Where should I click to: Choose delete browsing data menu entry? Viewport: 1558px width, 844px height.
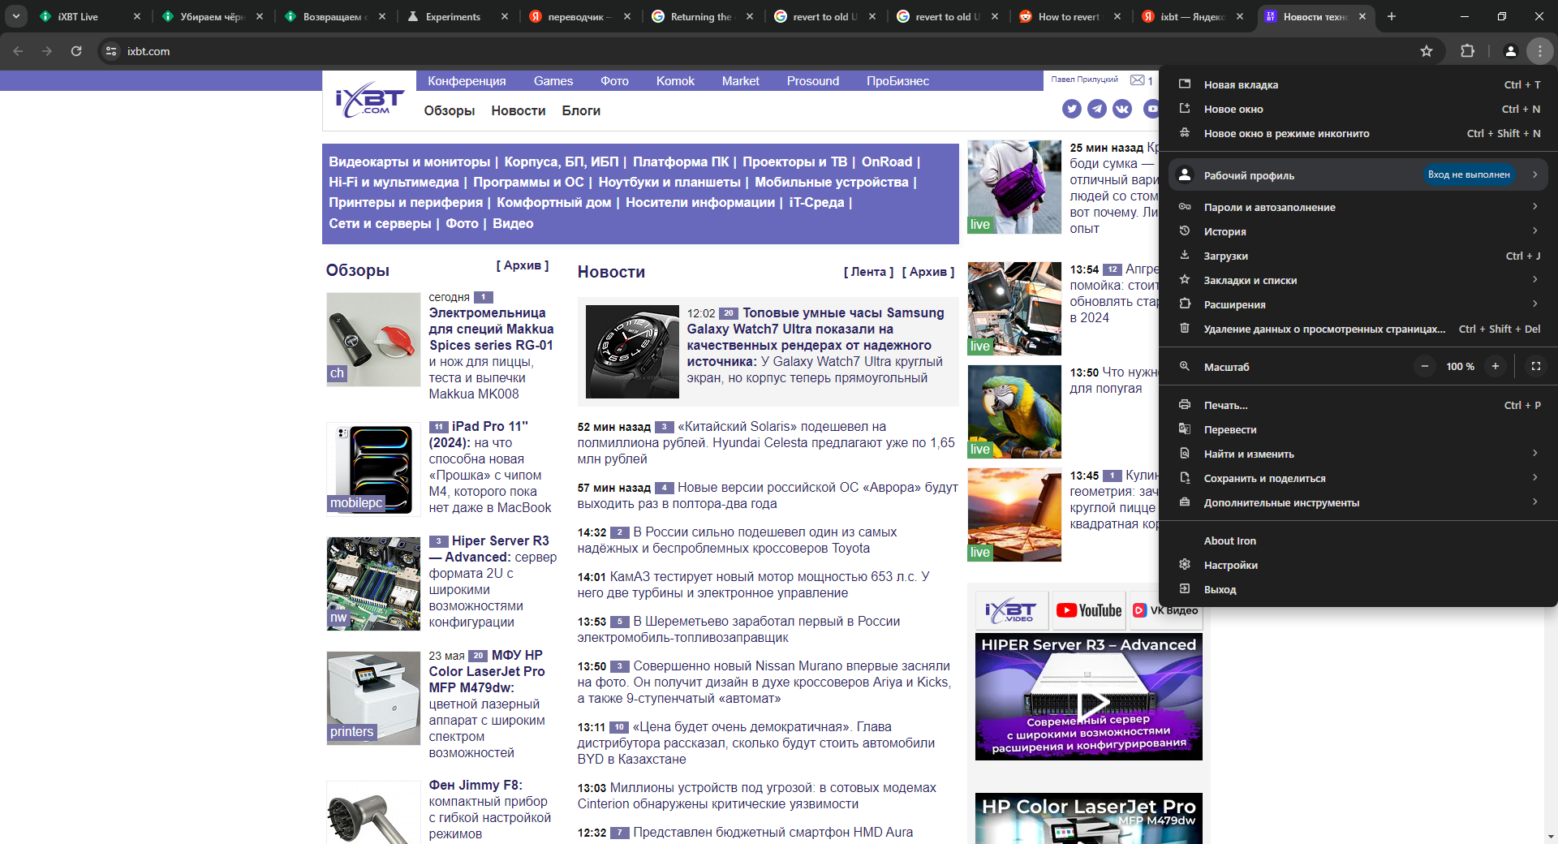(x=1358, y=329)
